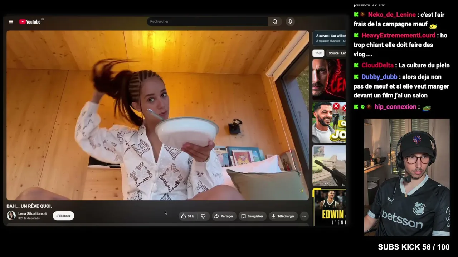Click the Kick badge beside Dubby_dubb
The image size is (458, 257).
pyautogui.click(x=356, y=77)
